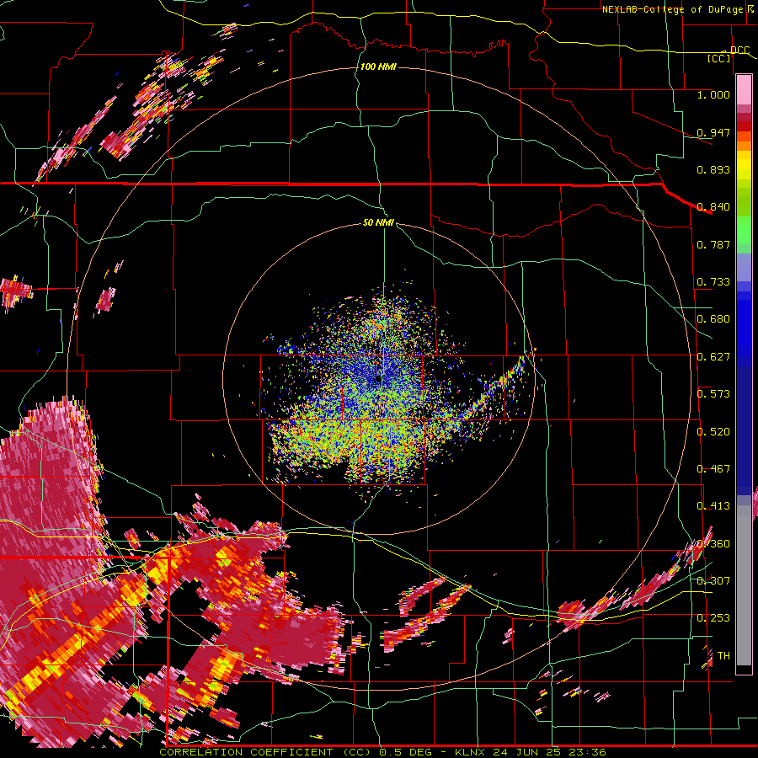
Task: Click the 0.840 scale value
Action: tap(713, 207)
